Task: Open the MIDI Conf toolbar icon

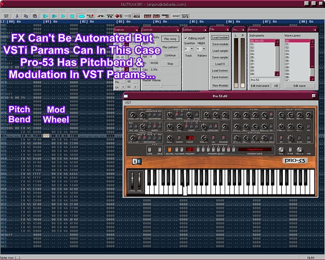Action: 157,16
